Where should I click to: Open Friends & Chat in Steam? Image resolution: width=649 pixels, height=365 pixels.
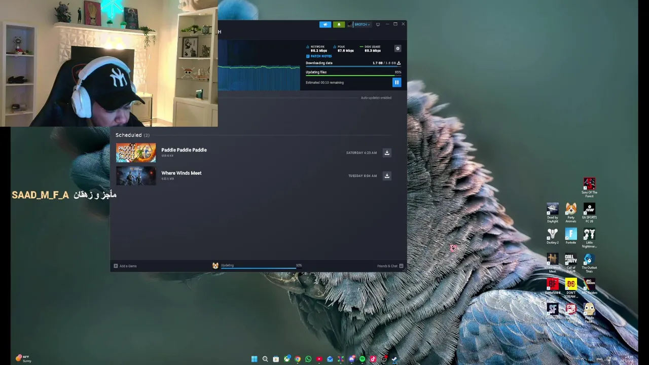pyautogui.click(x=390, y=266)
